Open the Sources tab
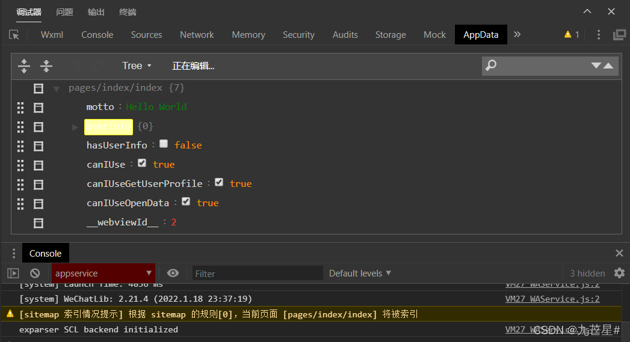630x342 pixels. pyautogui.click(x=146, y=35)
